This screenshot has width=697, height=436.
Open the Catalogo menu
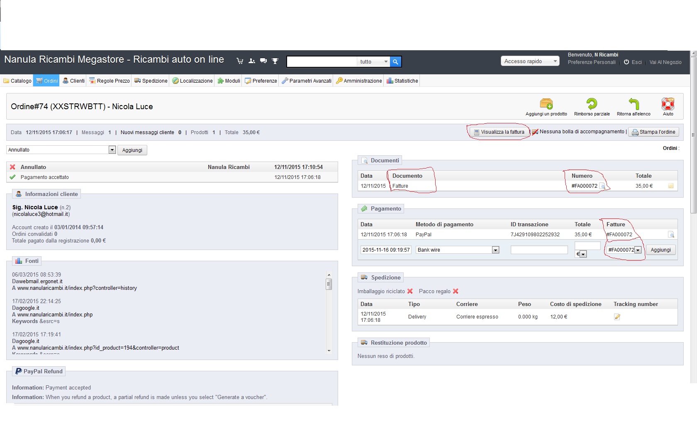17,81
